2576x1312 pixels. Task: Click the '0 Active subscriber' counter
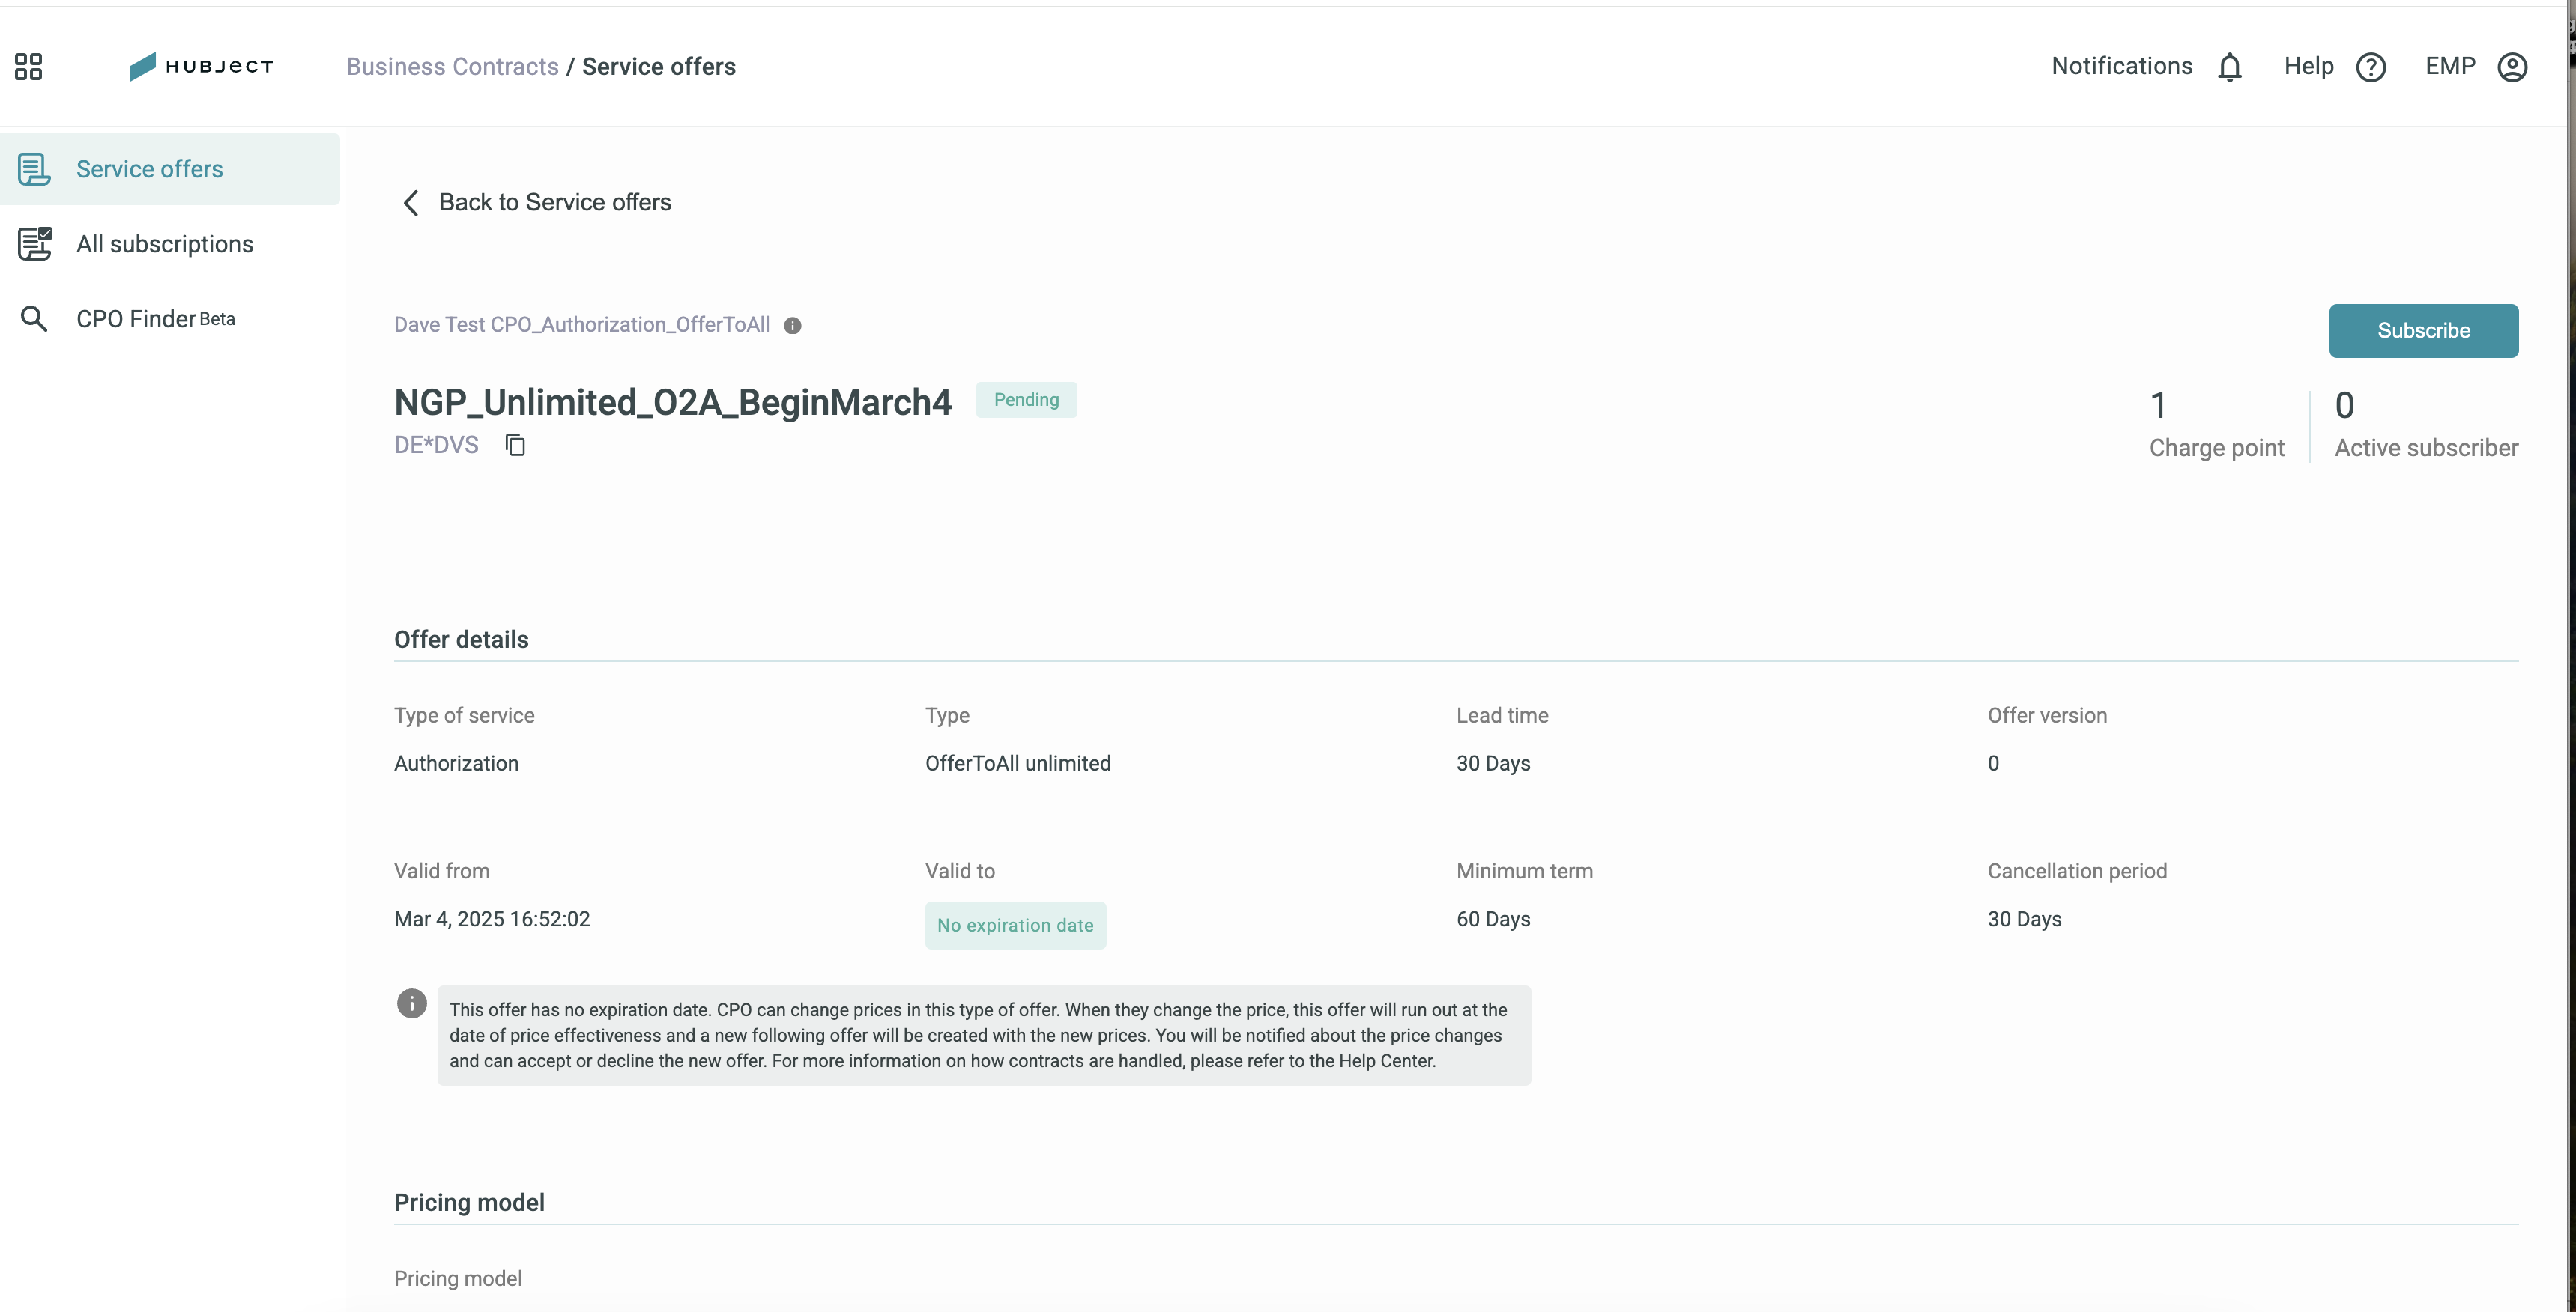point(2426,425)
